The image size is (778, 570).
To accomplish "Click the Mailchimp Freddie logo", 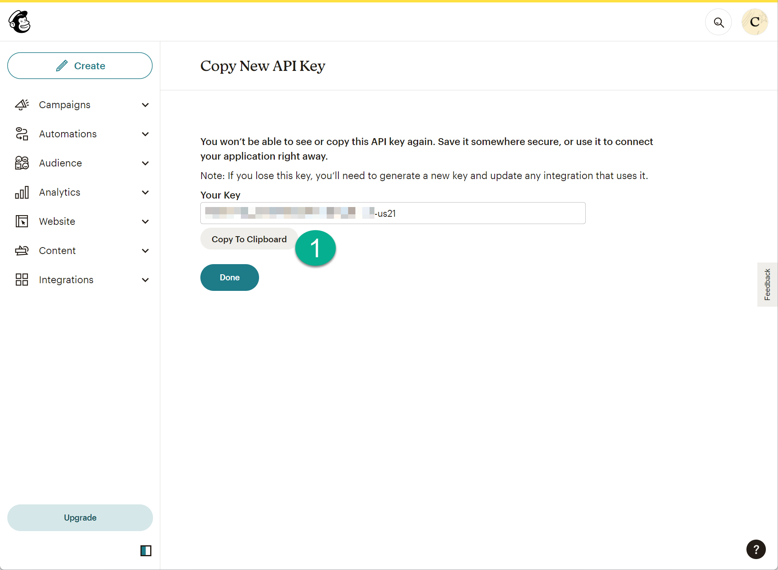I will 19,22.
